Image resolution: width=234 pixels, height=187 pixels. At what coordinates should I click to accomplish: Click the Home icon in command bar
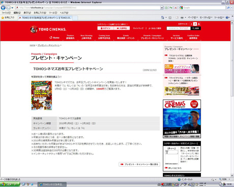click(x=163, y=17)
